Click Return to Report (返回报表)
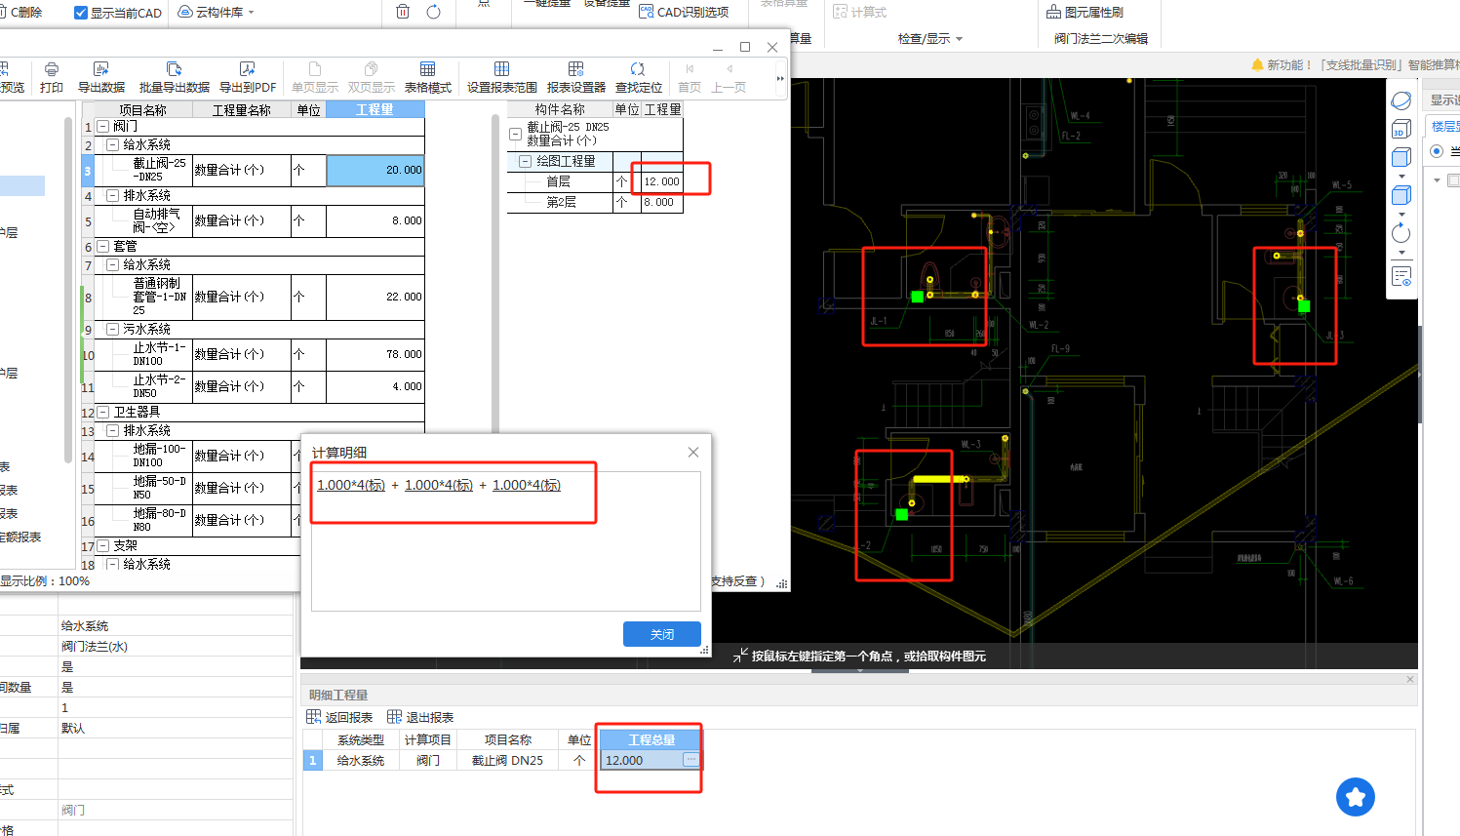Image resolution: width=1460 pixels, height=836 pixels. coord(339,717)
